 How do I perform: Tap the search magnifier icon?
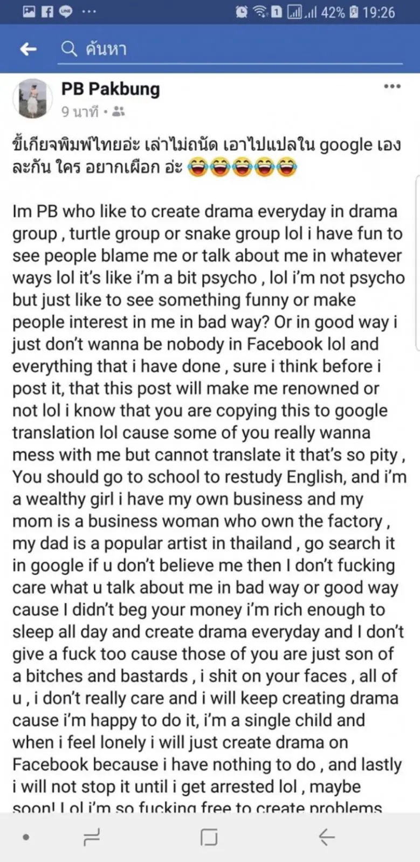coord(68,49)
